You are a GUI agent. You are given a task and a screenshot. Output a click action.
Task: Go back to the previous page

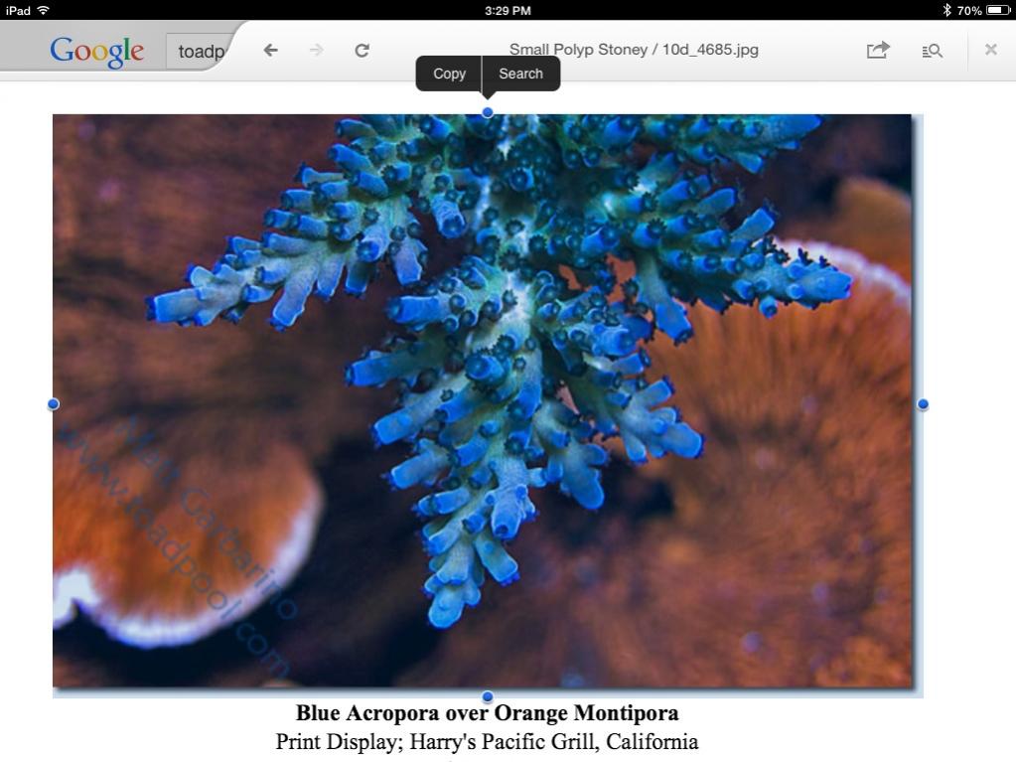pos(271,50)
